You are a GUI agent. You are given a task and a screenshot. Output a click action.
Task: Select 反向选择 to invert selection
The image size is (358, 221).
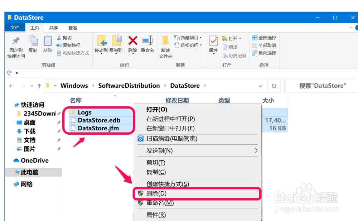coord(265,53)
